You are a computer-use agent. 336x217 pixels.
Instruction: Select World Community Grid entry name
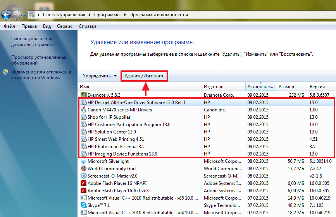click(112, 169)
